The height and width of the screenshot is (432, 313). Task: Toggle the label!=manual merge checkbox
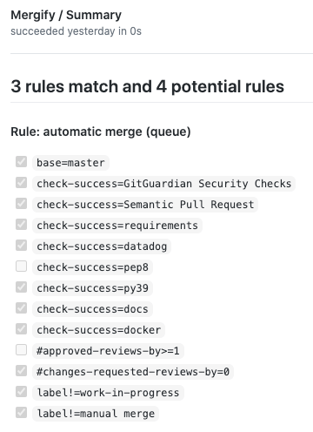pyautogui.click(x=21, y=413)
